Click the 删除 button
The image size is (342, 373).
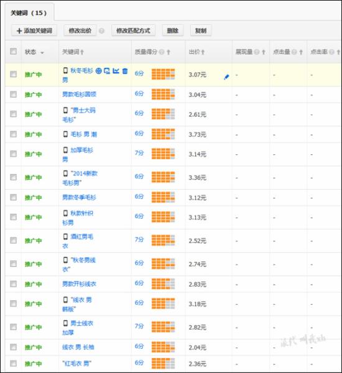tap(173, 30)
